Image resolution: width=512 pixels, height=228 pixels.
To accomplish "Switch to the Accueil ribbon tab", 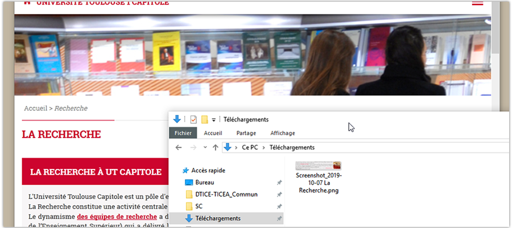I will [x=213, y=133].
